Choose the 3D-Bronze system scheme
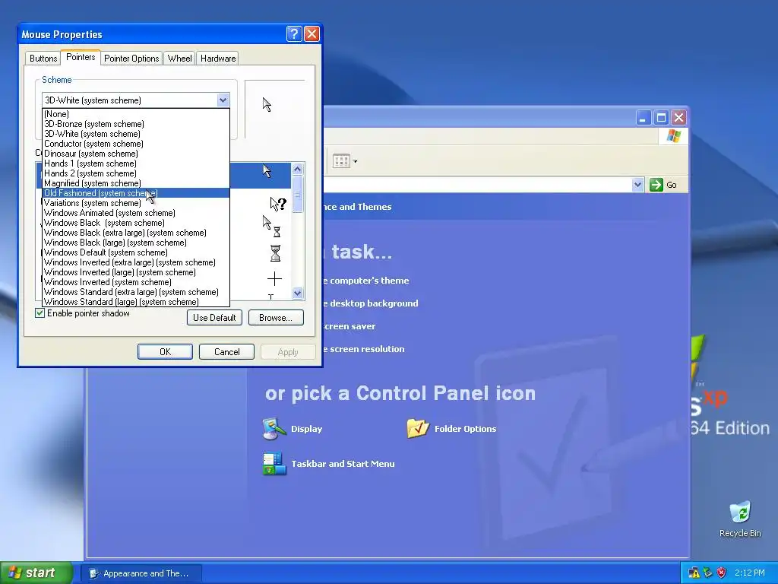 [135, 124]
